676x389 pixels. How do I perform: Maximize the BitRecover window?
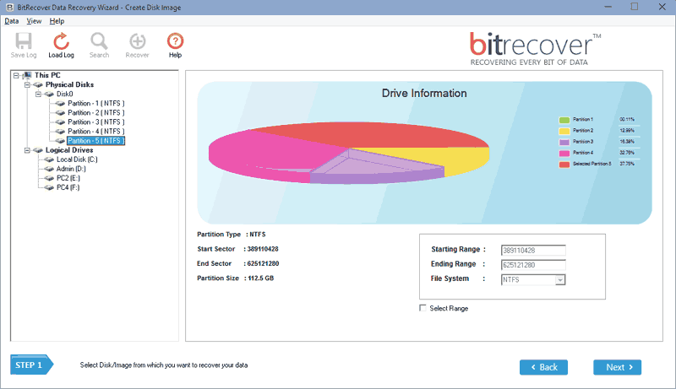click(635, 7)
